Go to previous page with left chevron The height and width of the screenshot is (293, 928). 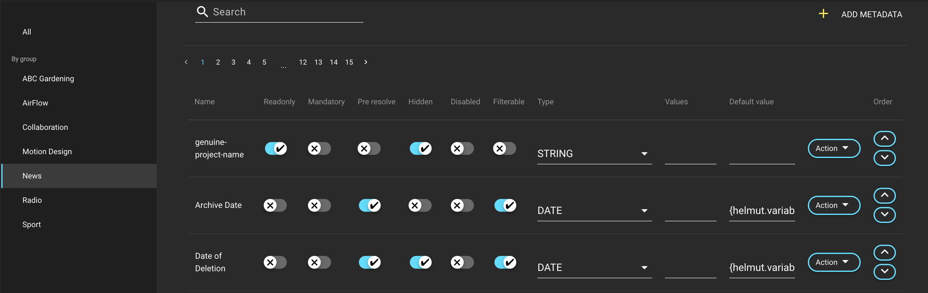tap(186, 62)
